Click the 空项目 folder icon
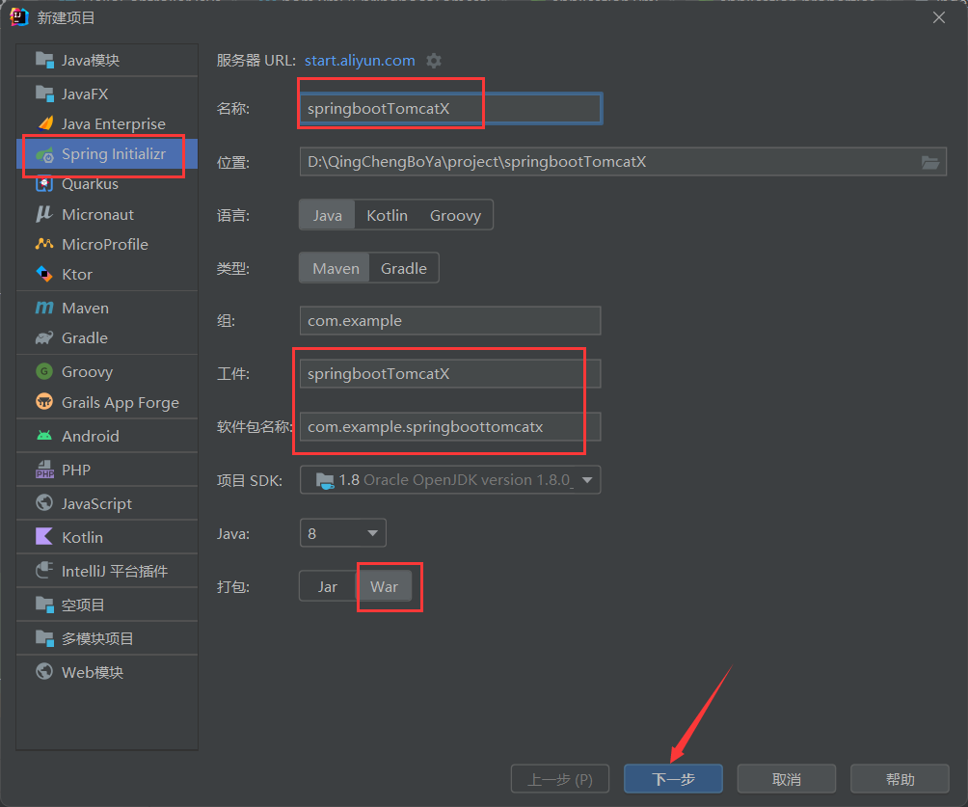The image size is (968, 807). pos(44,605)
